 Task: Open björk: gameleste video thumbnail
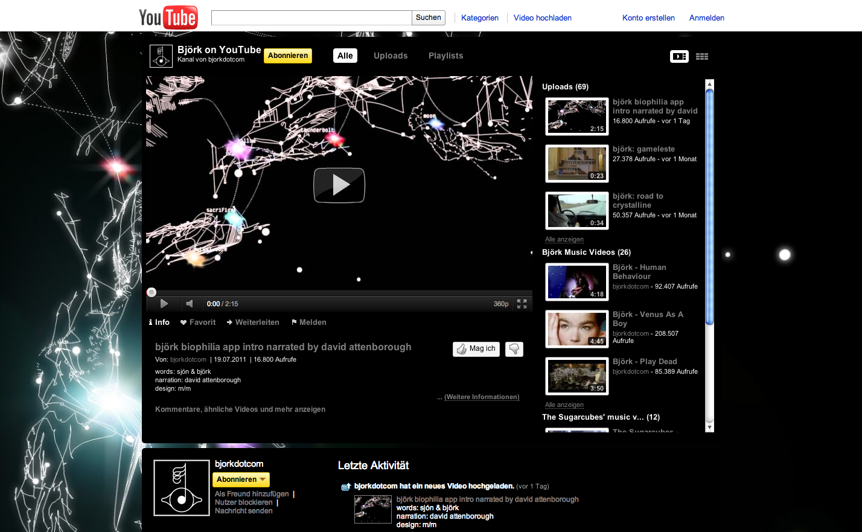coord(577,164)
